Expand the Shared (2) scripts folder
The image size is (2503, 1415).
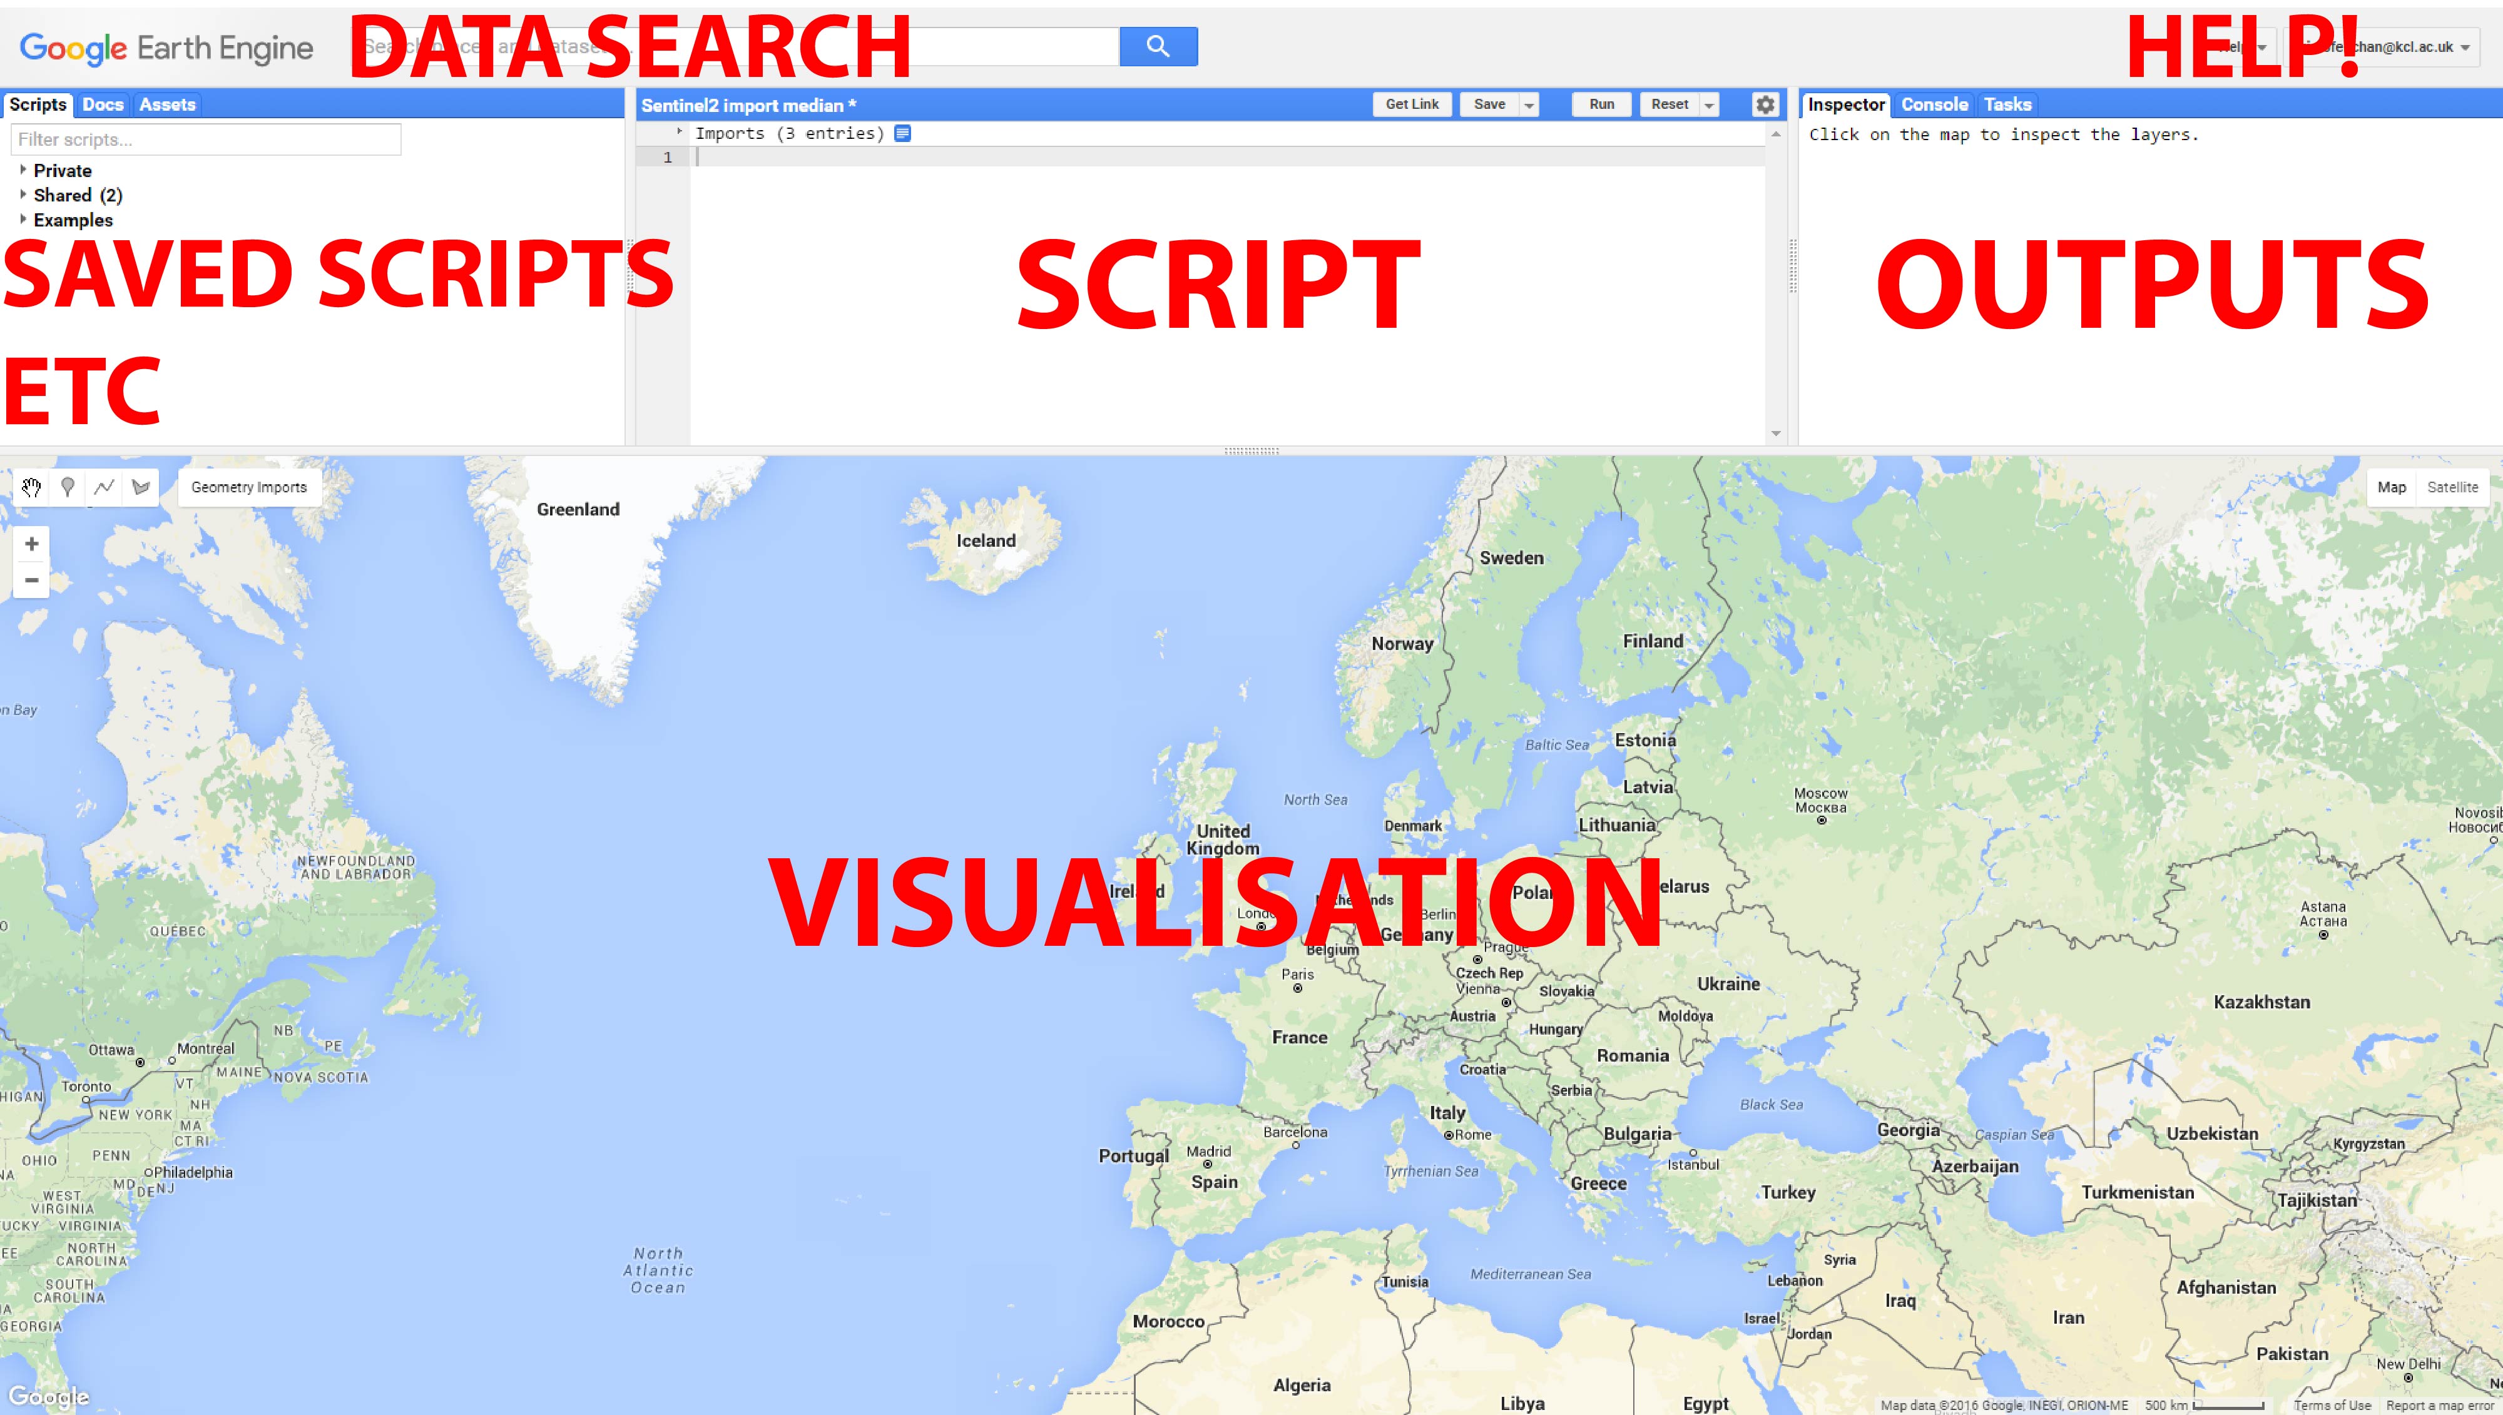coord(23,195)
